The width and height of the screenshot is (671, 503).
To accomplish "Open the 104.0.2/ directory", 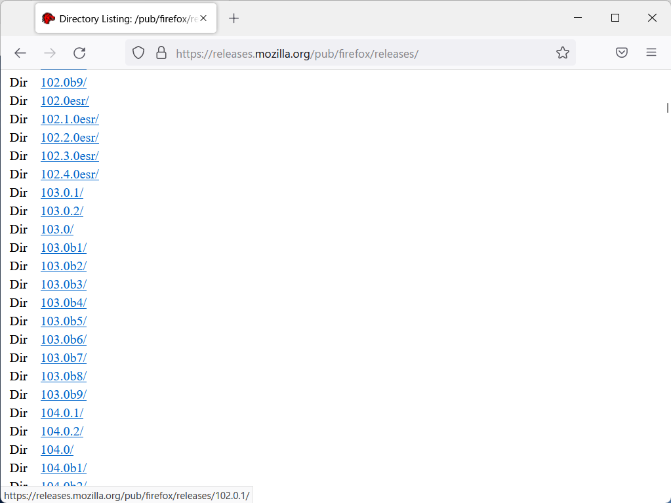I will click(x=62, y=432).
